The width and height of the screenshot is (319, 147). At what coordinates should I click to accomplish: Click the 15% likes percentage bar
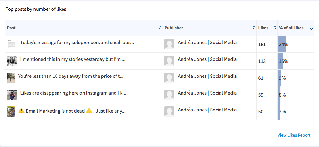pos(280,61)
